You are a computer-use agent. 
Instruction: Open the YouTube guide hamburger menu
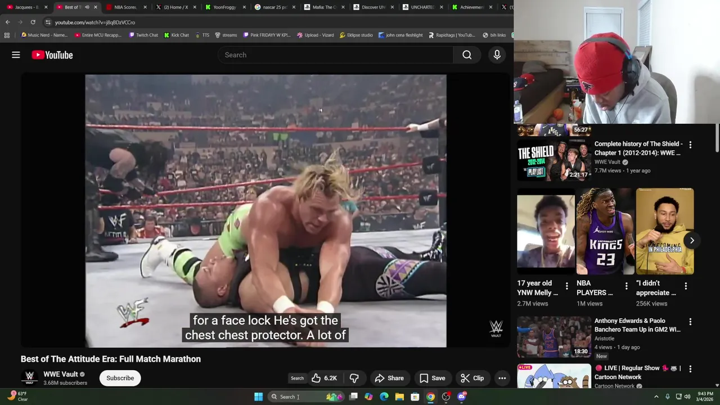pyautogui.click(x=16, y=55)
